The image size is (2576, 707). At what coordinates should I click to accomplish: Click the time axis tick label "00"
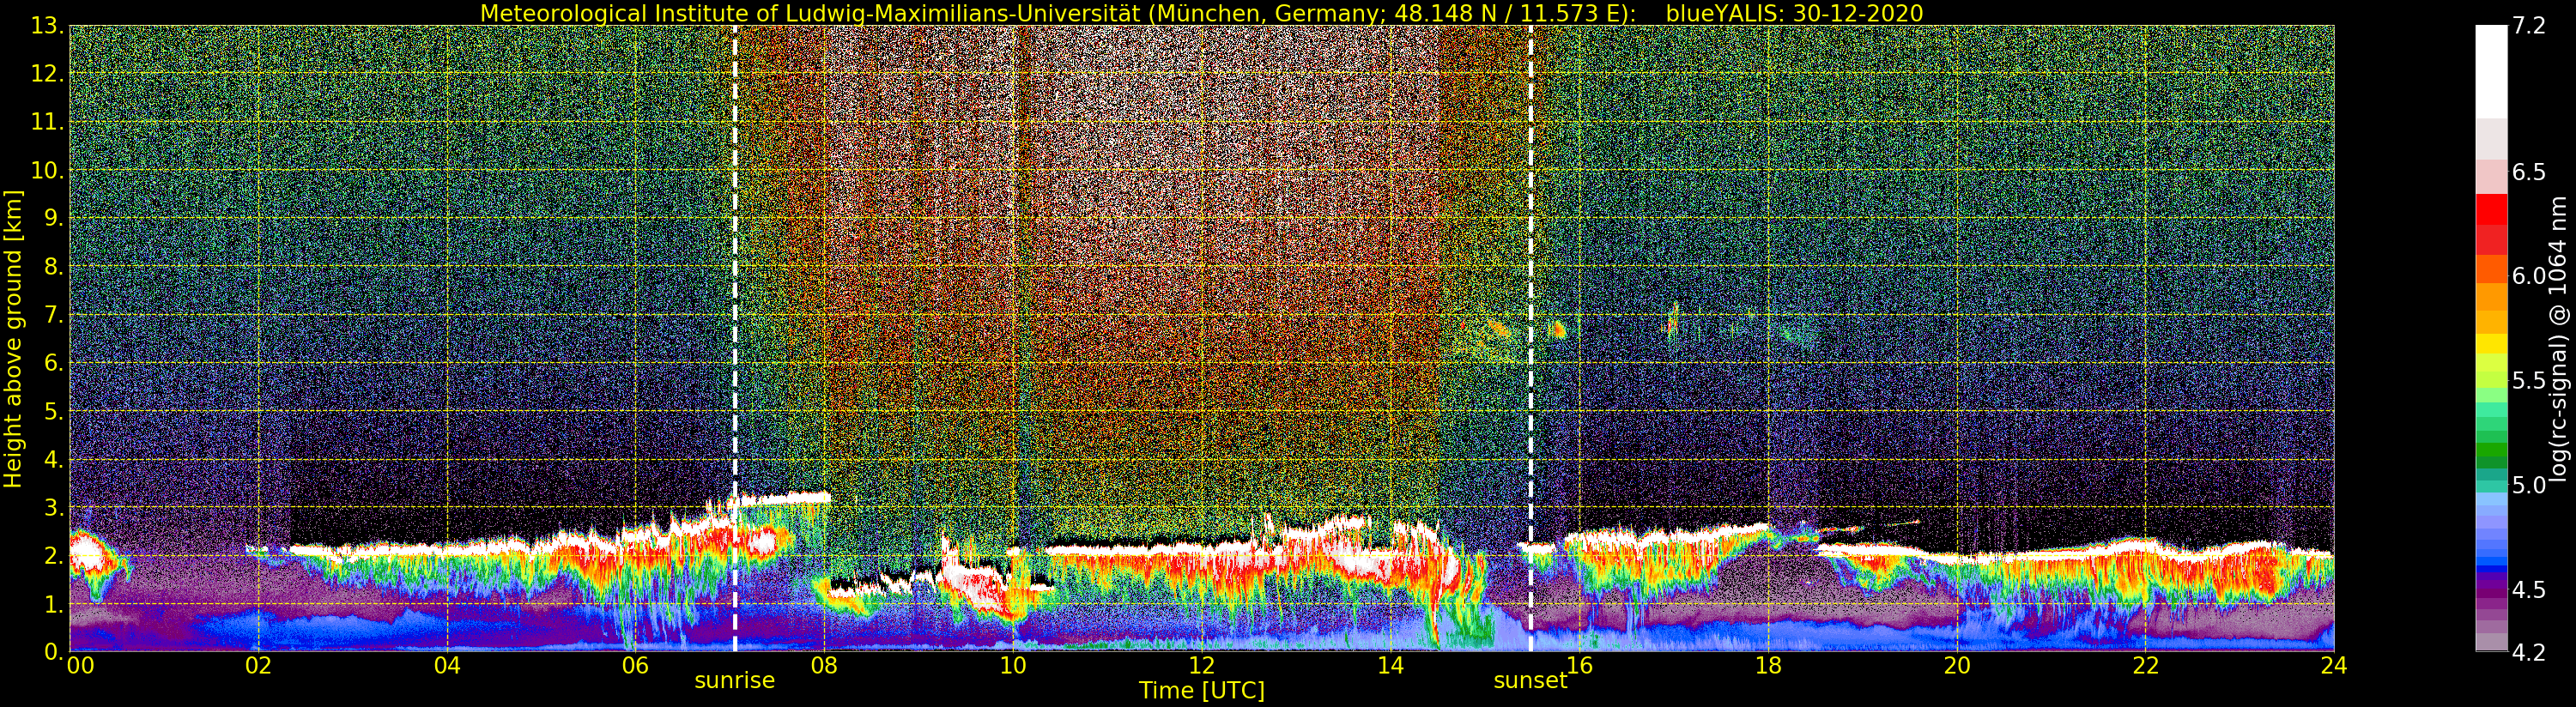(80, 666)
